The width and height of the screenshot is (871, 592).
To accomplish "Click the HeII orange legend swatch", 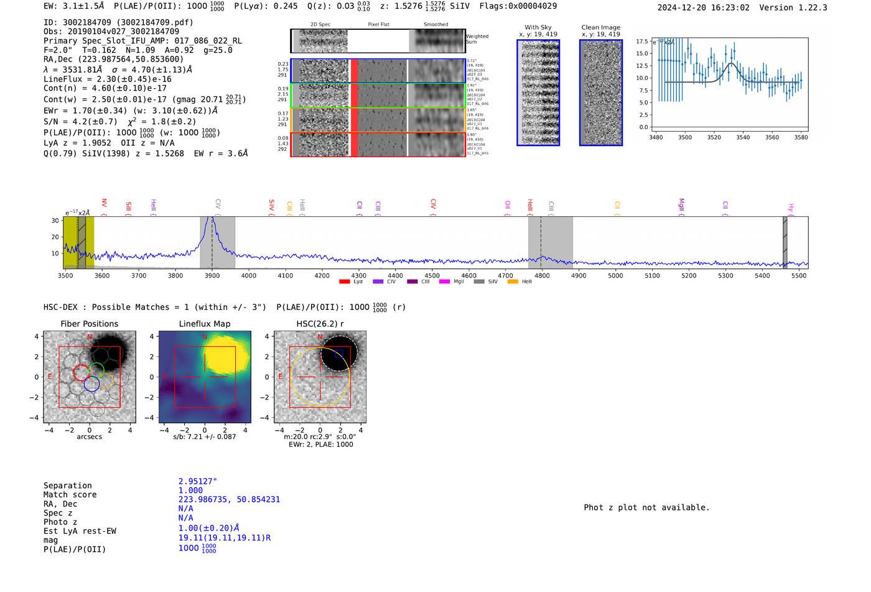I will pos(513,282).
